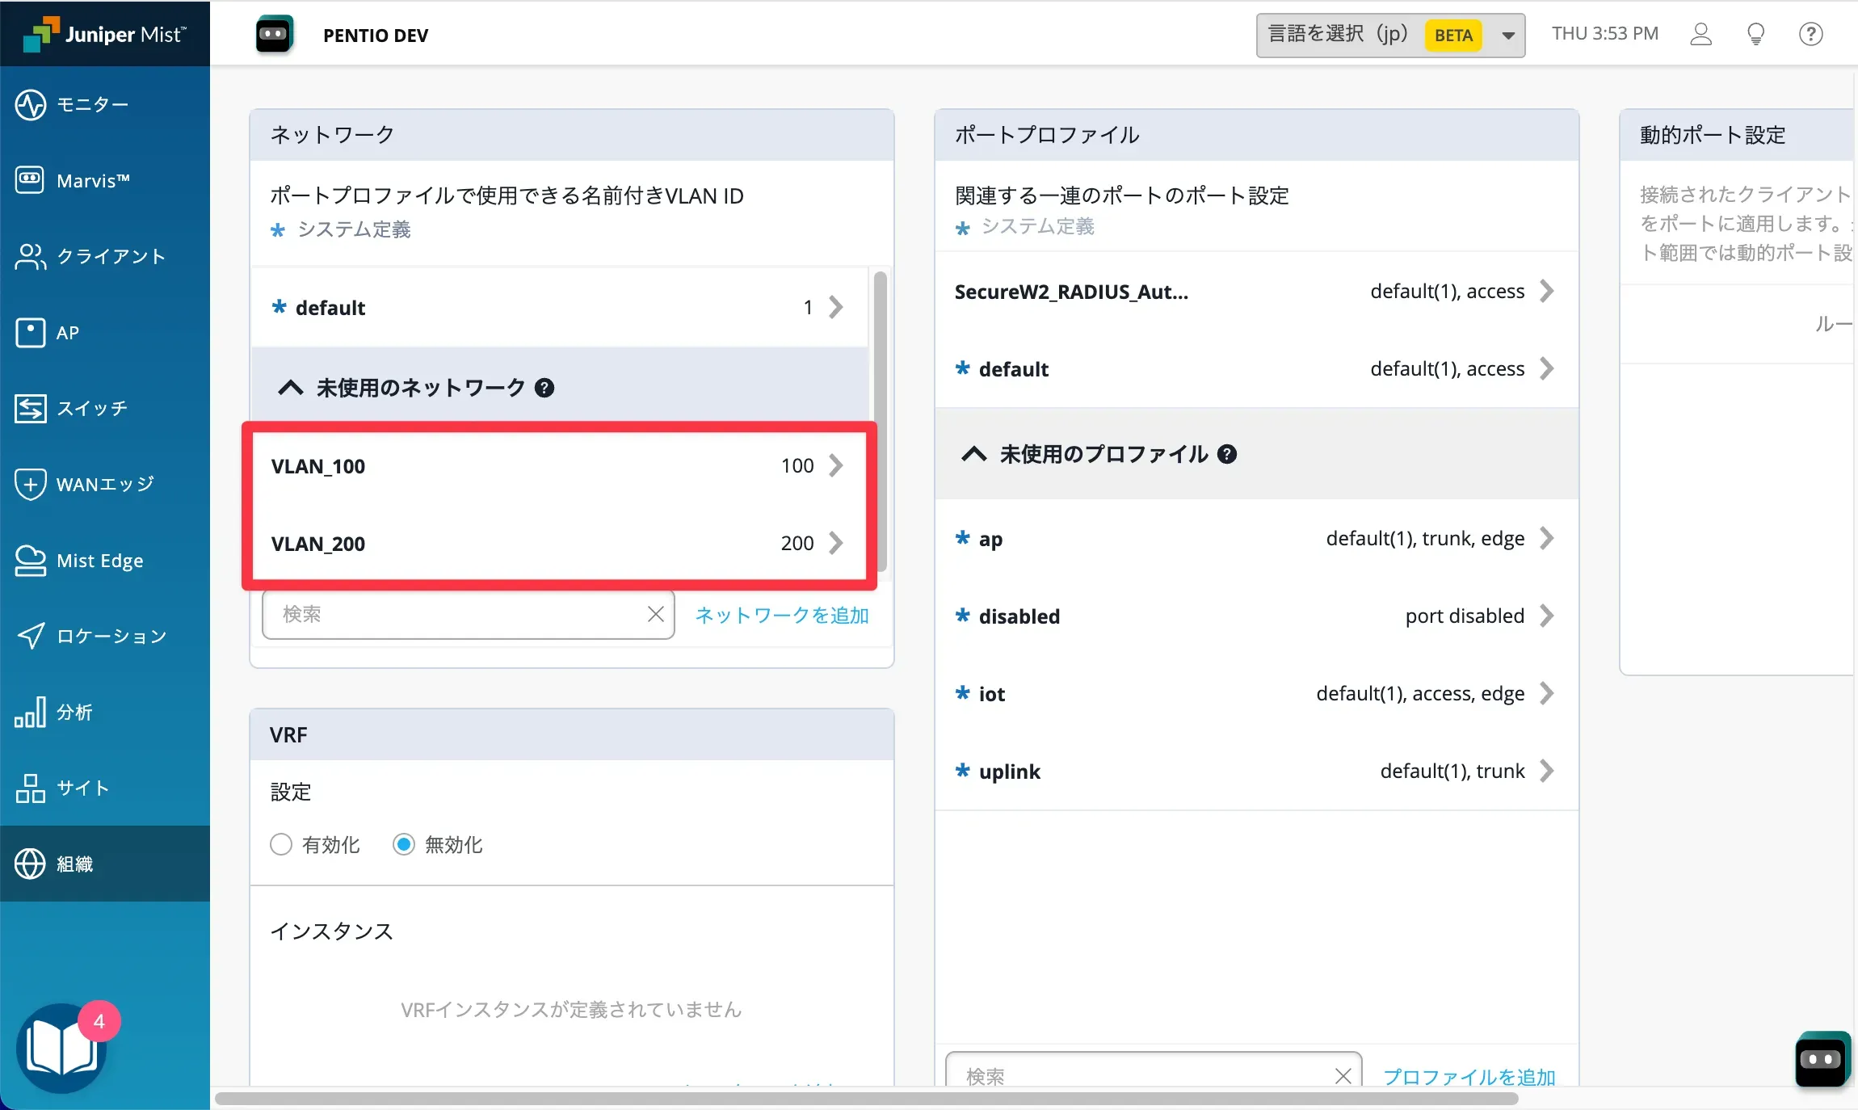Viewport: 1858px width, 1110px height.
Task: Click the user account icon
Action: point(1700,34)
